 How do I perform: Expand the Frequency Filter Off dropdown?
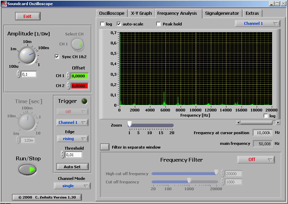click(256, 160)
